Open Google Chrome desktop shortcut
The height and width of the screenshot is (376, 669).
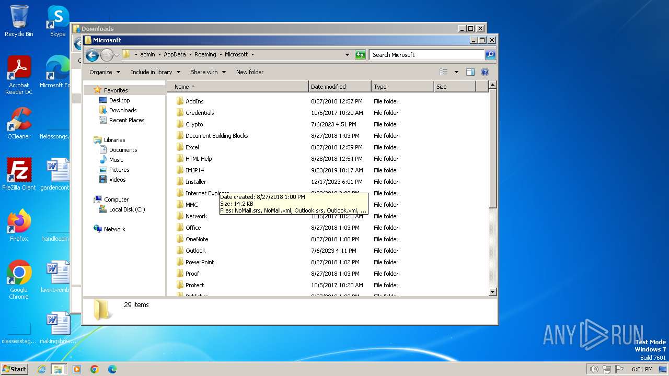[x=19, y=279]
